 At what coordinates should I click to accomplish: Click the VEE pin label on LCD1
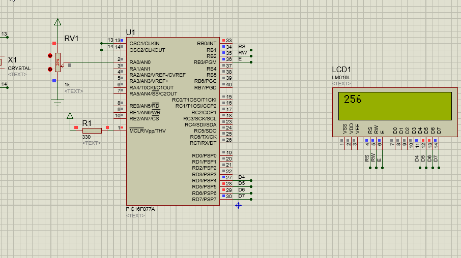[358, 129]
